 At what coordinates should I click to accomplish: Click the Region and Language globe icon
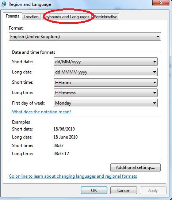coord(4,4)
